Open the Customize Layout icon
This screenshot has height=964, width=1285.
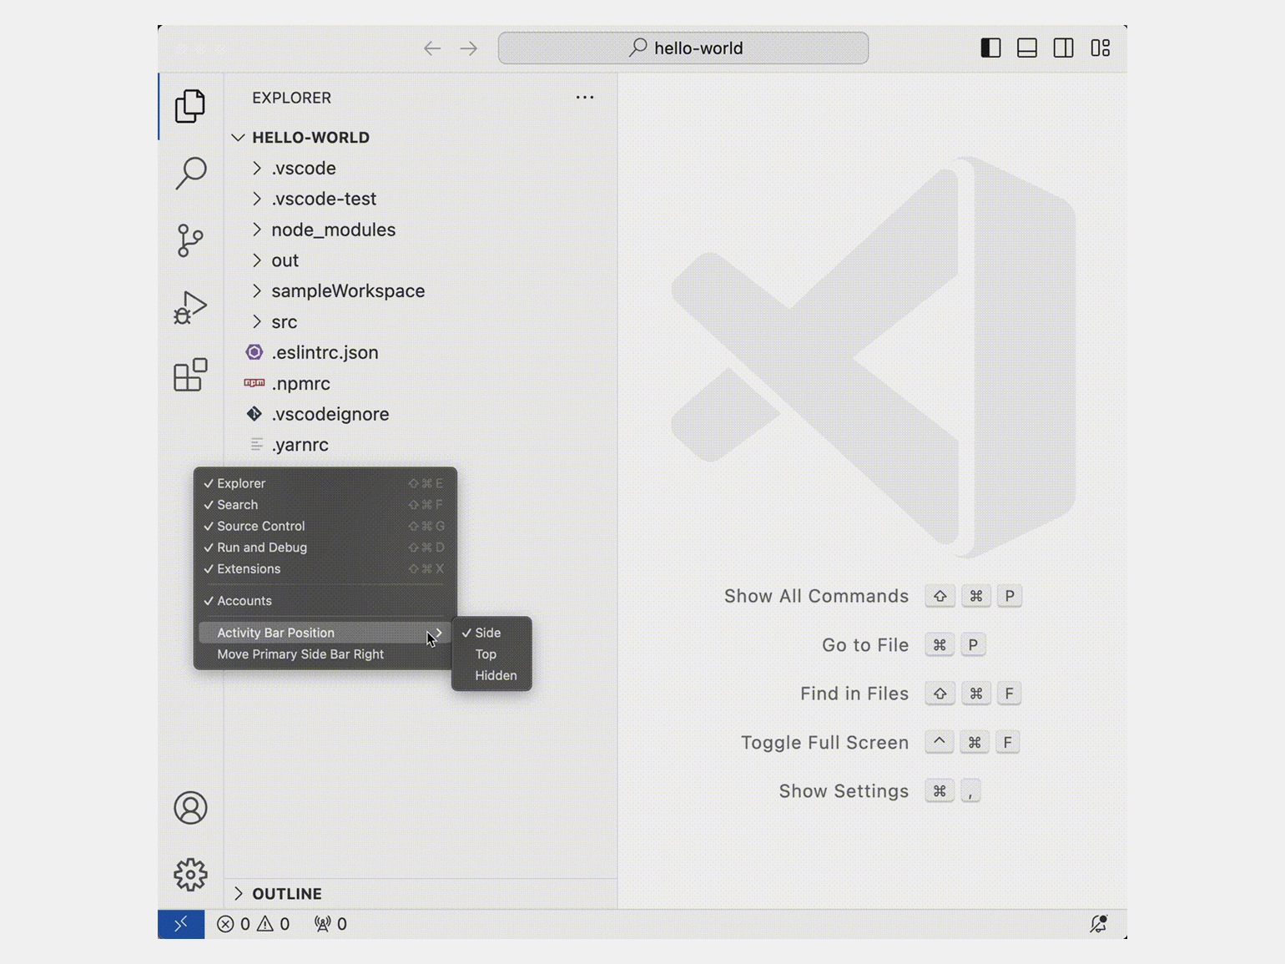tap(1101, 48)
